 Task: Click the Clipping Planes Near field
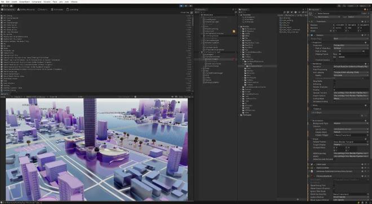[354, 54]
